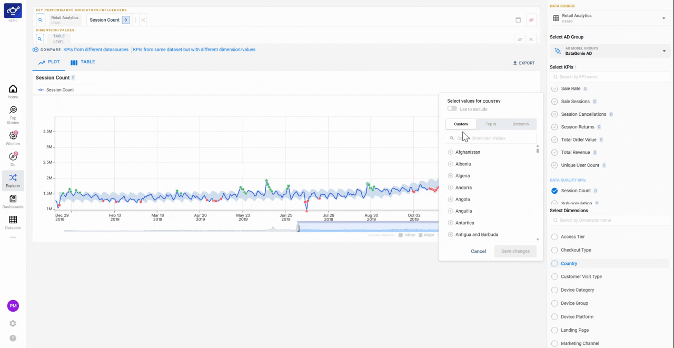Image resolution: width=674 pixels, height=348 pixels.
Task: Select the Top N tab
Action: (491, 124)
